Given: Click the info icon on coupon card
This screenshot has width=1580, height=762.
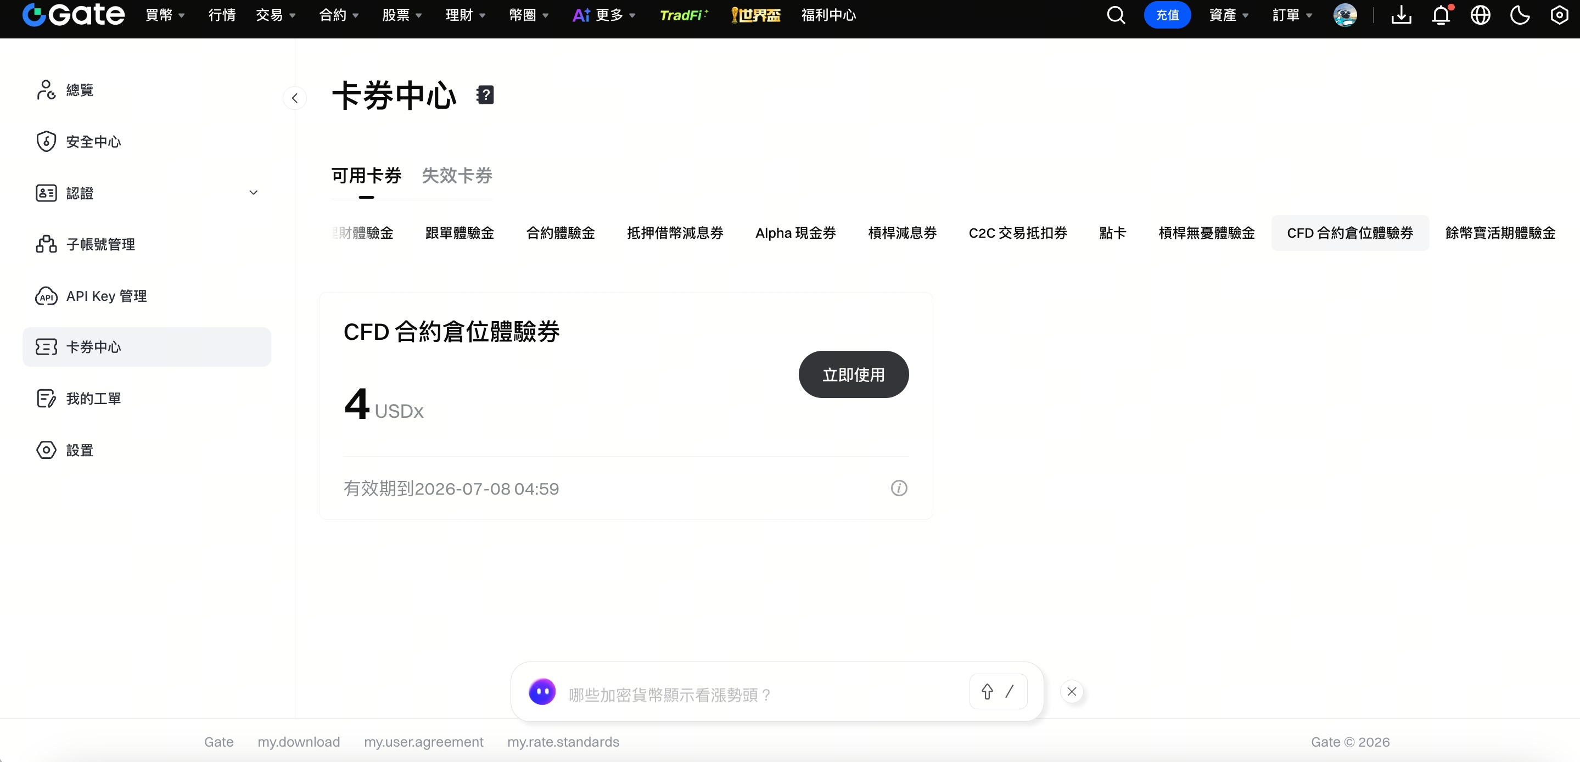Looking at the screenshot, I should [x=899, y=489].
